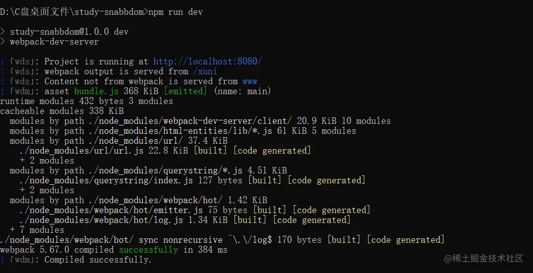Click the > prompt symbol before webpack-dev-server
The image size is (533, 273).
2,42
